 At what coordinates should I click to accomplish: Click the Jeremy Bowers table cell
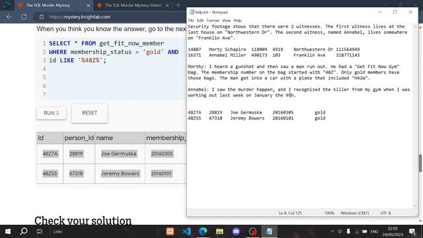(120, 173)
